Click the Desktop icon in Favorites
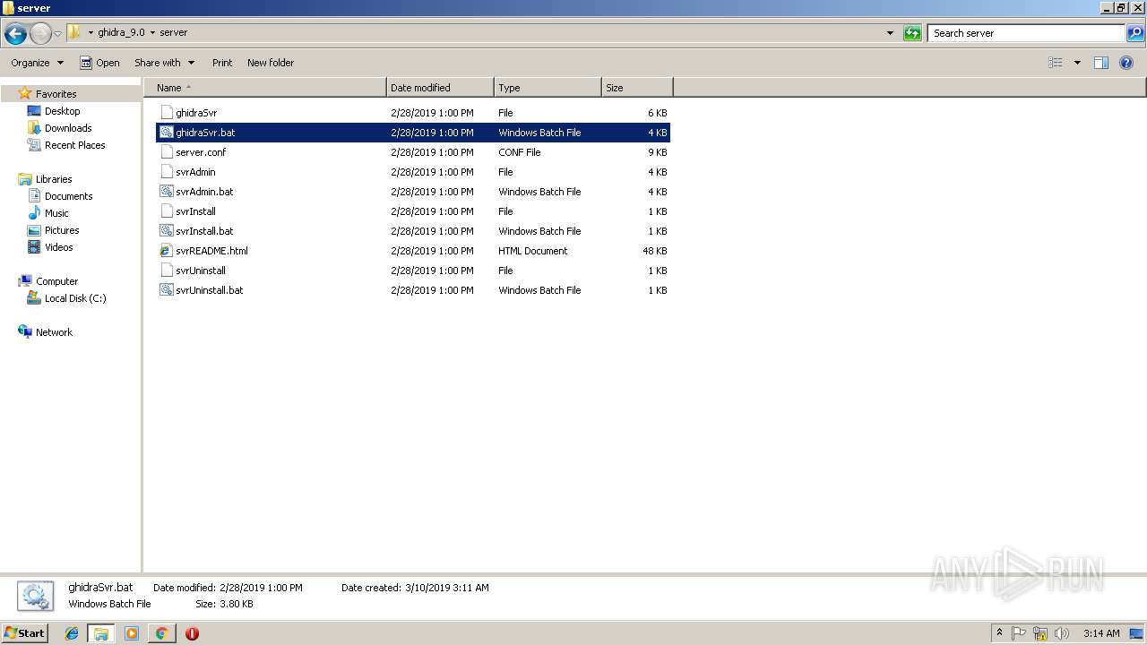Viewport: 1147px width, 645px height. pyautogui.click(x=34, y=111)
